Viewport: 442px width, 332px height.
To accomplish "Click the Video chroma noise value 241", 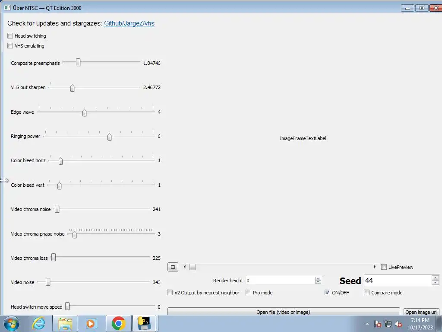I will 156,209.
